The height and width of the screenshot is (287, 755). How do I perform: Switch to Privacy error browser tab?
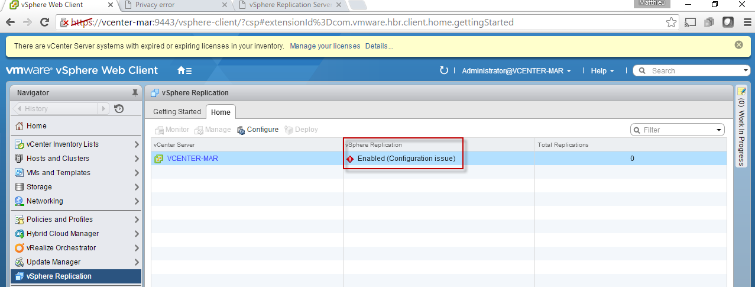[x=177, y=5]
